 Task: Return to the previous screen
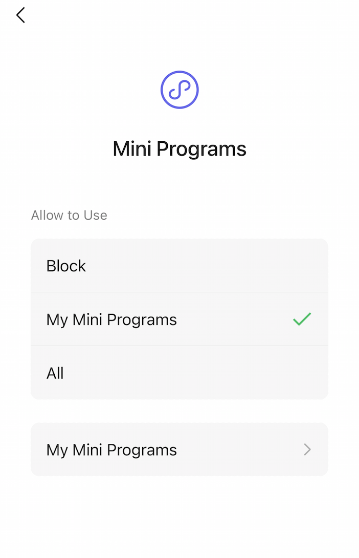tap(20, 15)
